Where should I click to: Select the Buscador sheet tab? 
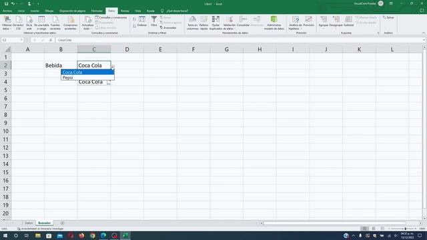point(45,223)
